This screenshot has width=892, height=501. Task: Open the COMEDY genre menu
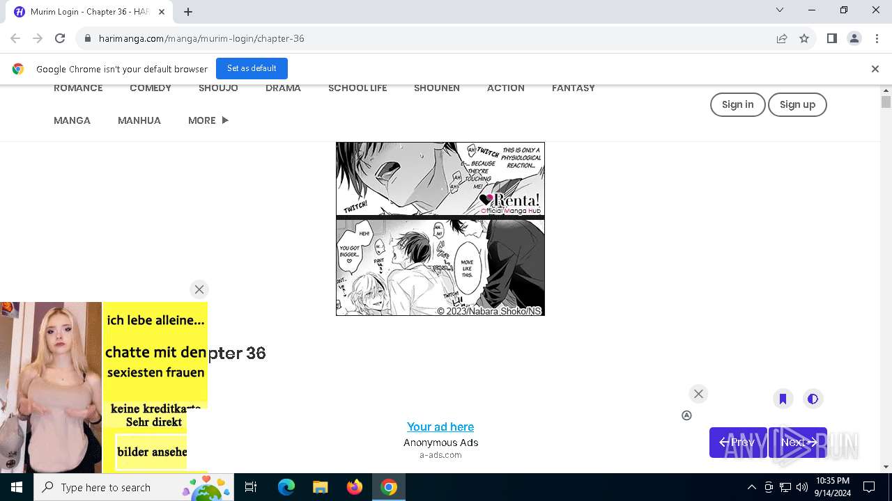coord(151,88)
